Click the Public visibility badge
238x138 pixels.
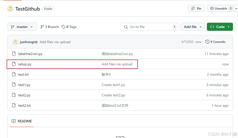click(48, 9)
